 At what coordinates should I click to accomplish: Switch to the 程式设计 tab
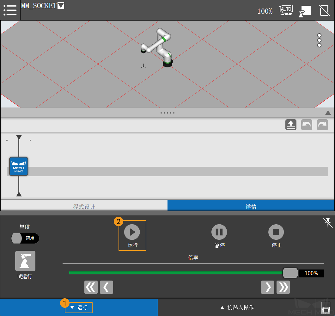[84, 206]
